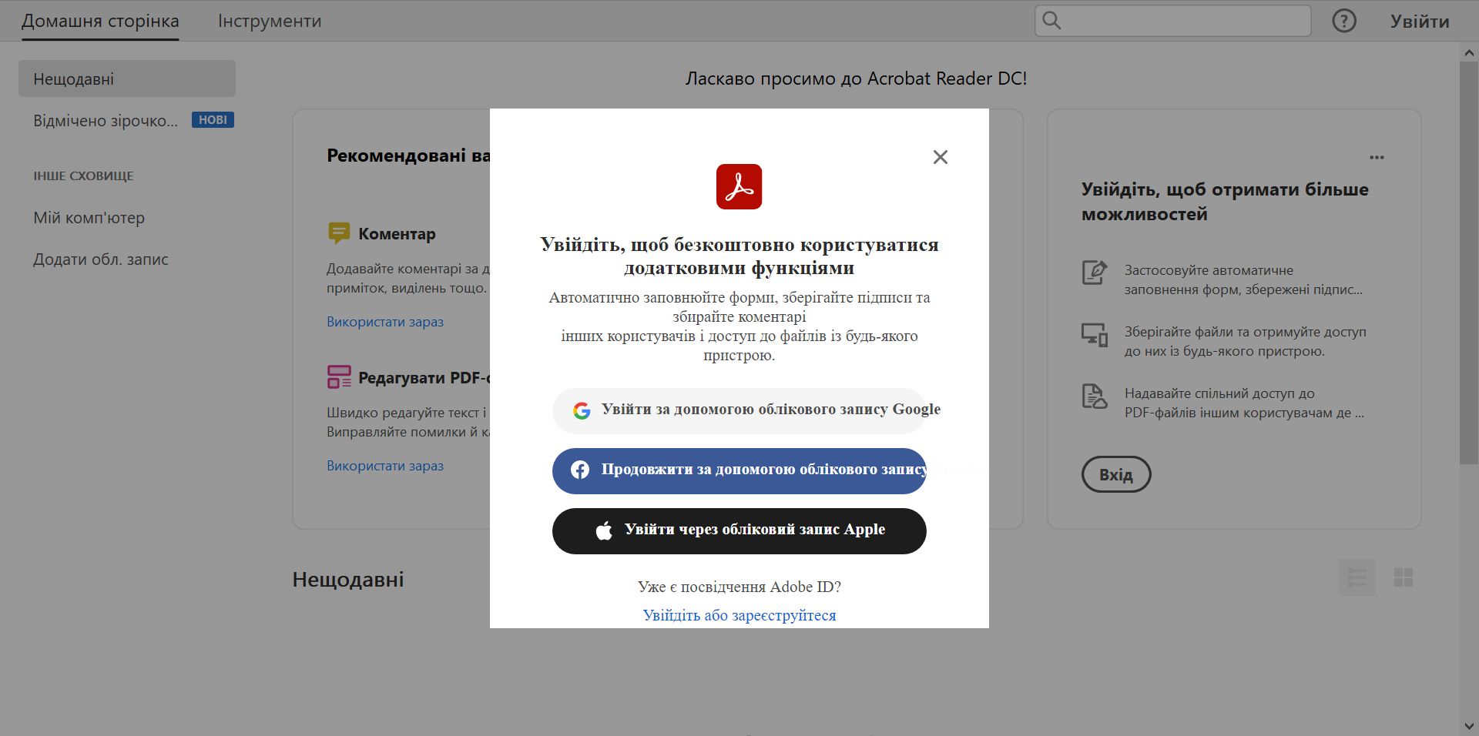Click the Редагувати PDF tool icon
Viewport: 1479px width, 736px height.
[x=338, y=377]
